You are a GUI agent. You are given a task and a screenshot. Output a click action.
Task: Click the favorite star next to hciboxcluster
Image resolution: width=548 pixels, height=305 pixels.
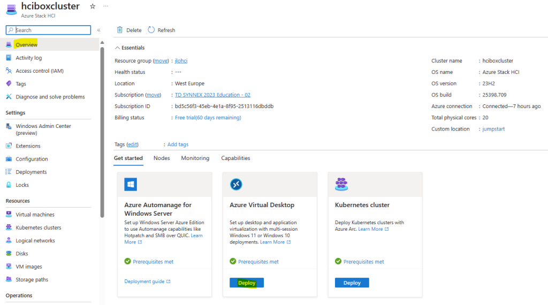click(x=93, y=6)
